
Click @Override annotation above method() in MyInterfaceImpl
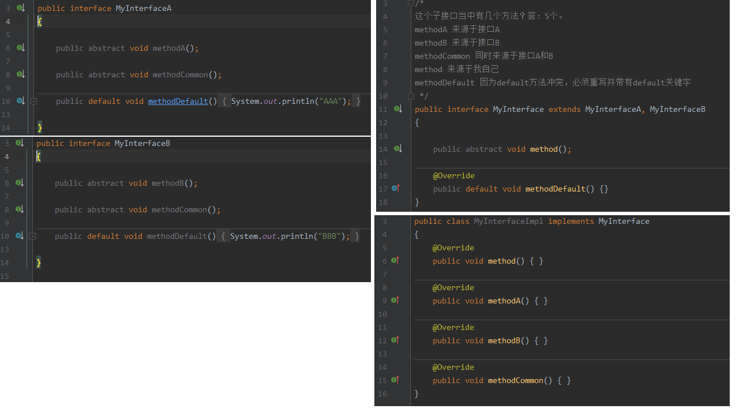(x=453, y=247)
